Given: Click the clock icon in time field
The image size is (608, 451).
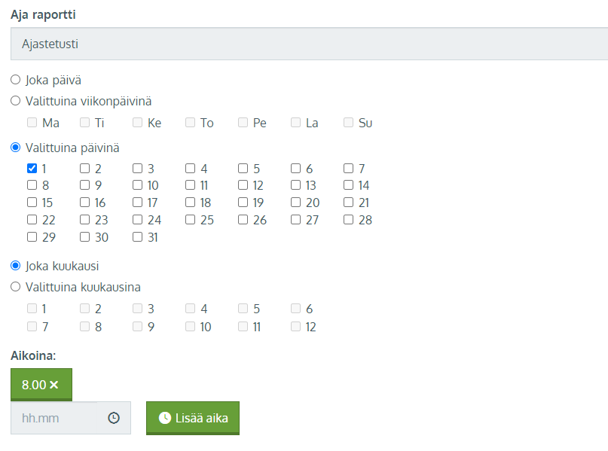Looking at the screenshot, I should pyautogui.click(x=114, y=418).
